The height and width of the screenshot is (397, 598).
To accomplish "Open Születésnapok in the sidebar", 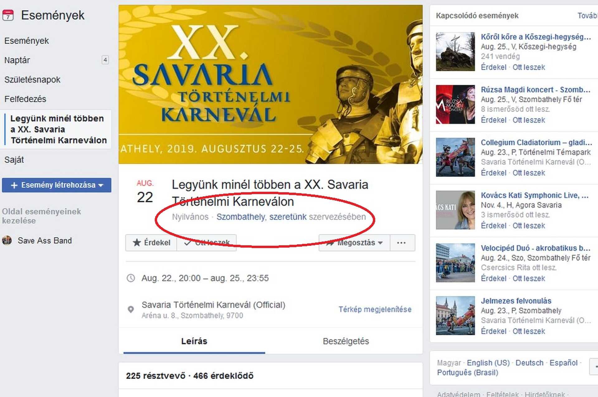I will click(x=32, y=80).
